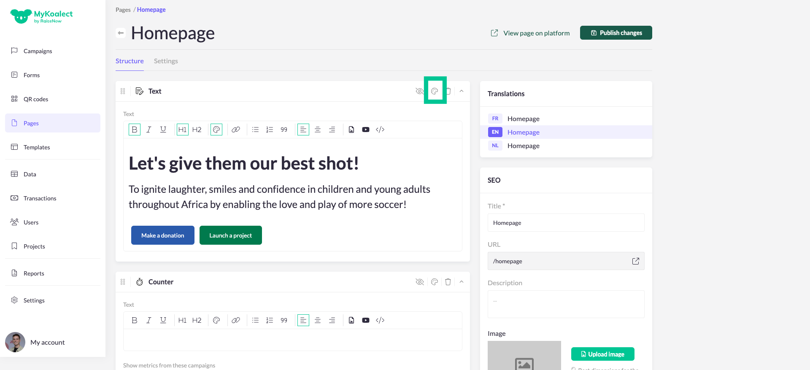The height and width of the screenshot is (370, 810).
Task: Open Templates in the sidebar
Action: 37,147
